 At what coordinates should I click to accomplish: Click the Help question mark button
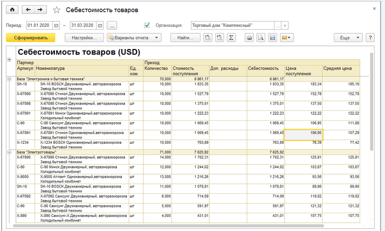tap(370, 38)
